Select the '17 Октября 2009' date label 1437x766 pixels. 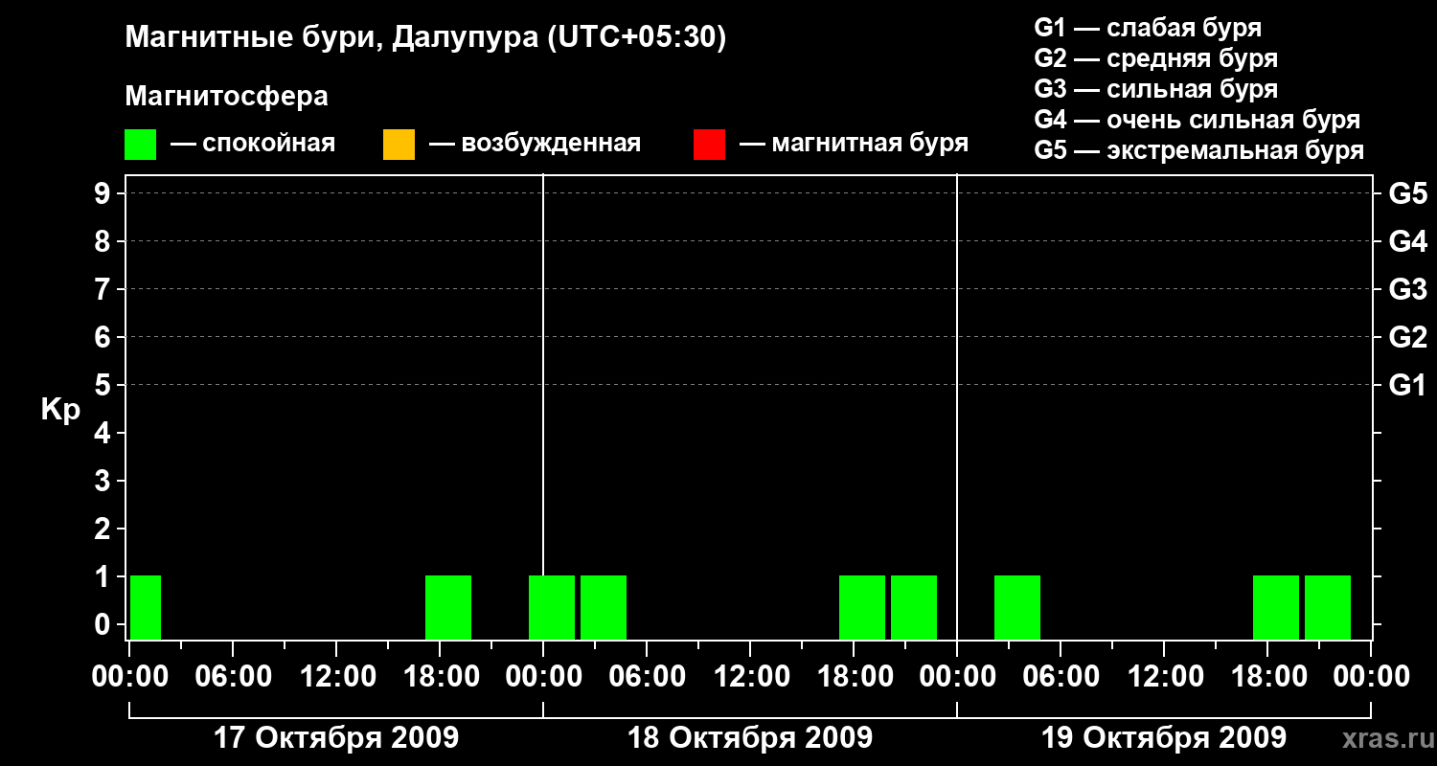[335, 738]
